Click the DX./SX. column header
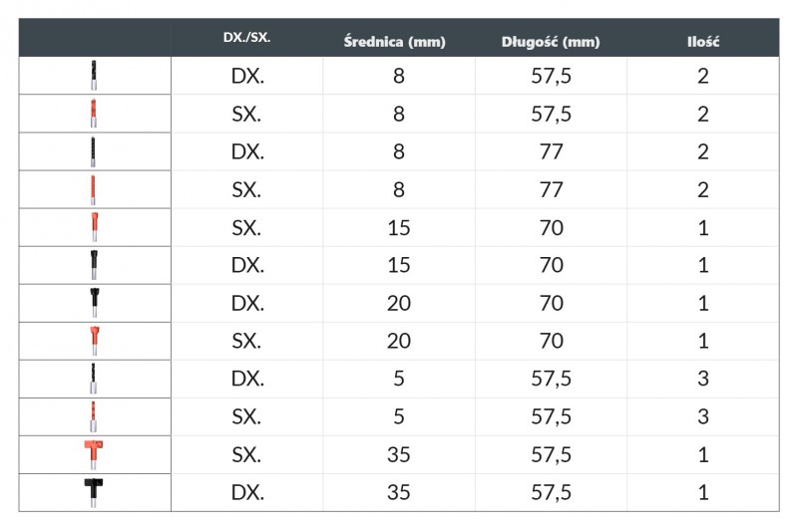 246,40
